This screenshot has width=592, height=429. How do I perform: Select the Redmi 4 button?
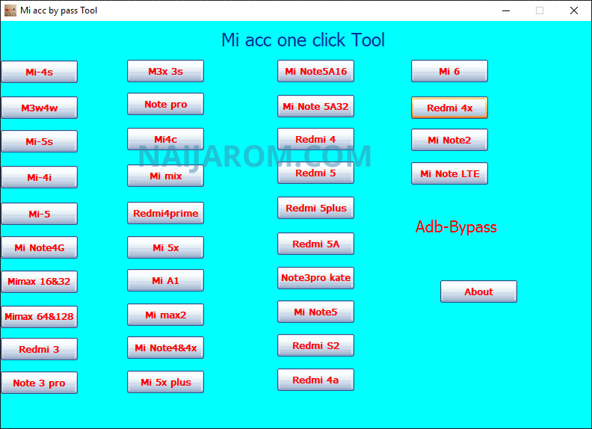click(315, 139)
